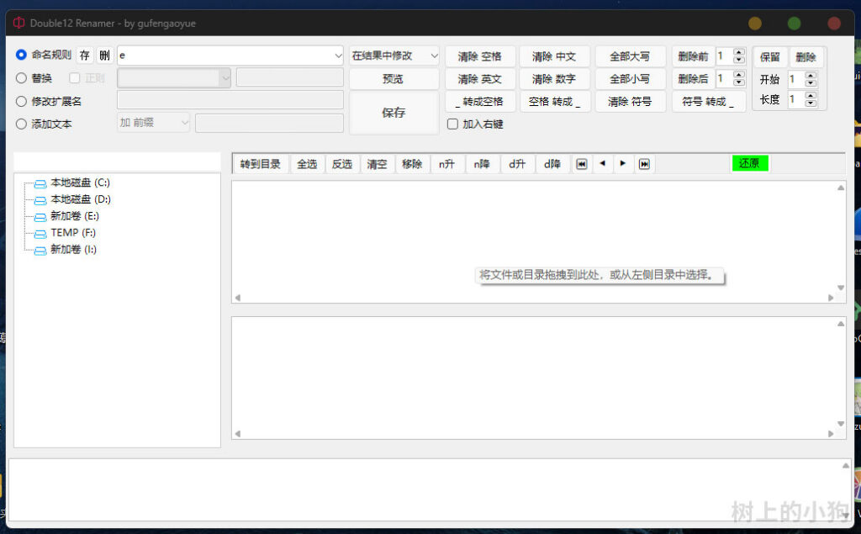Click the skip-to-first arrow icon
The width and height of the screenshot is (861, 534).
pyautogui.click(x=581, y=164)
